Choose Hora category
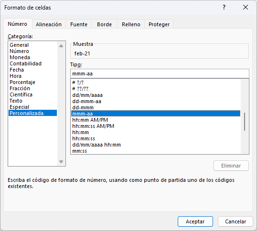The image size is (257, 231). click(x=32, y=76)
